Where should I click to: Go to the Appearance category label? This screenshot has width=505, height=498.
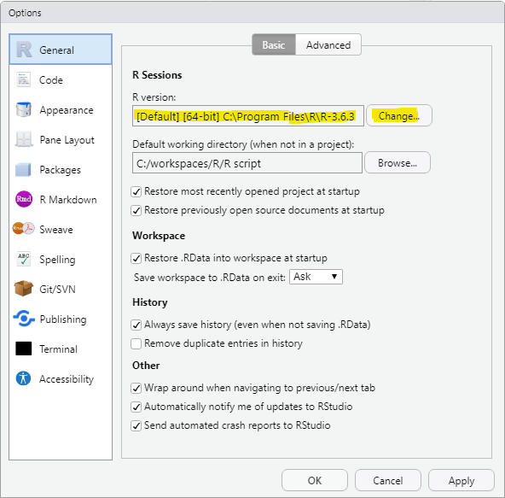[x=67, y=110]
